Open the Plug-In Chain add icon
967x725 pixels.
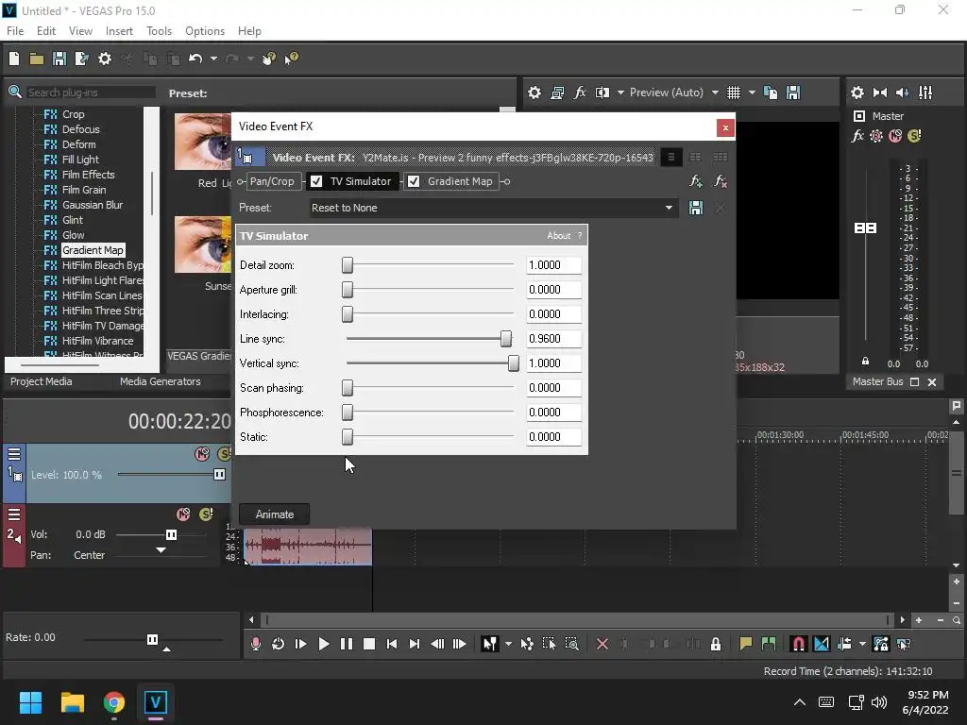(x=696, y=181)
